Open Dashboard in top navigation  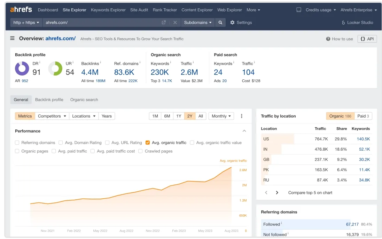point(48,10)
